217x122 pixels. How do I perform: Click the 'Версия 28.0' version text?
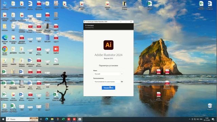click(108, 58)
